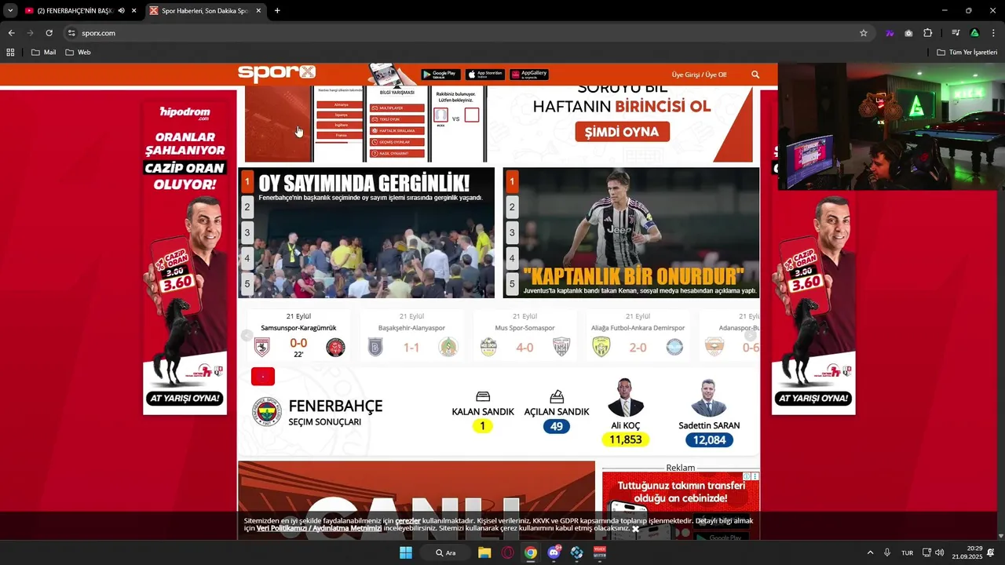The width and height of the screenshot is (1005, 565).
Task: Click Ali KOÇ vote count 11,853
Action: pyautogui.click(x=626, y=439)
